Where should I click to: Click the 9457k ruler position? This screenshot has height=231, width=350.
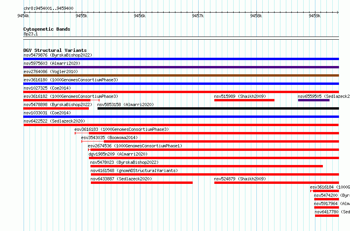[198, 16]
